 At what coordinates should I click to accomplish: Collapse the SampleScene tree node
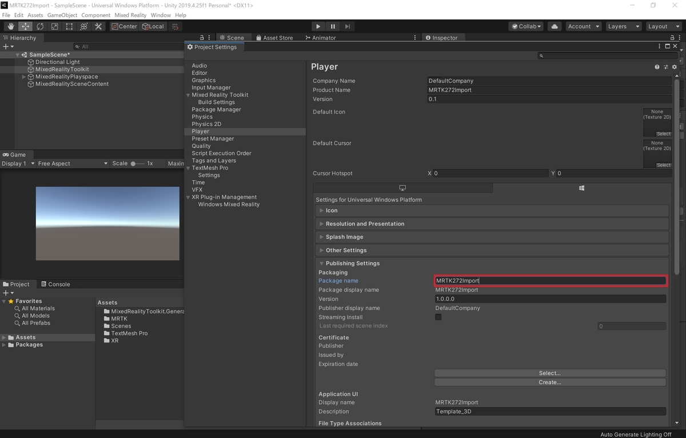[18, 55]
